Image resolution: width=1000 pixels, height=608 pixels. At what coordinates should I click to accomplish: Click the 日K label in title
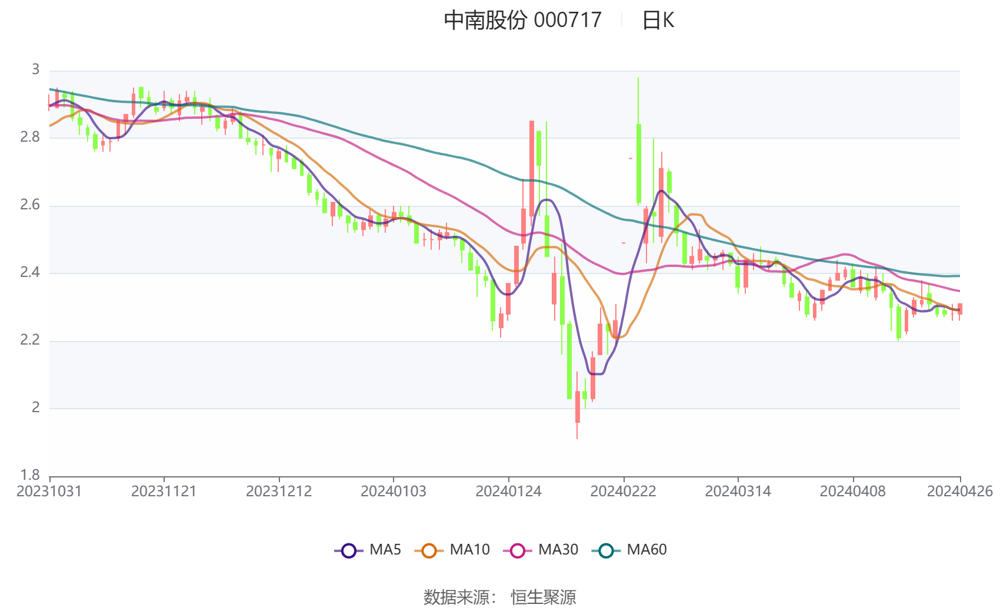[658, 21]
